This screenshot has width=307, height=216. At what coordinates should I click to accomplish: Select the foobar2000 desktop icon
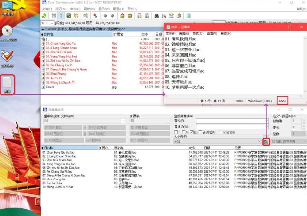(8, 33)
